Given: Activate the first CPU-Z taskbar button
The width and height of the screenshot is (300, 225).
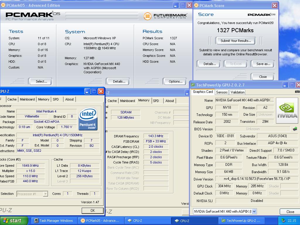Looking at the screenshot, I should point(148,221).
